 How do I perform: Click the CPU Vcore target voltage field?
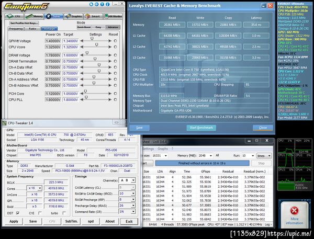coord(71,47)
